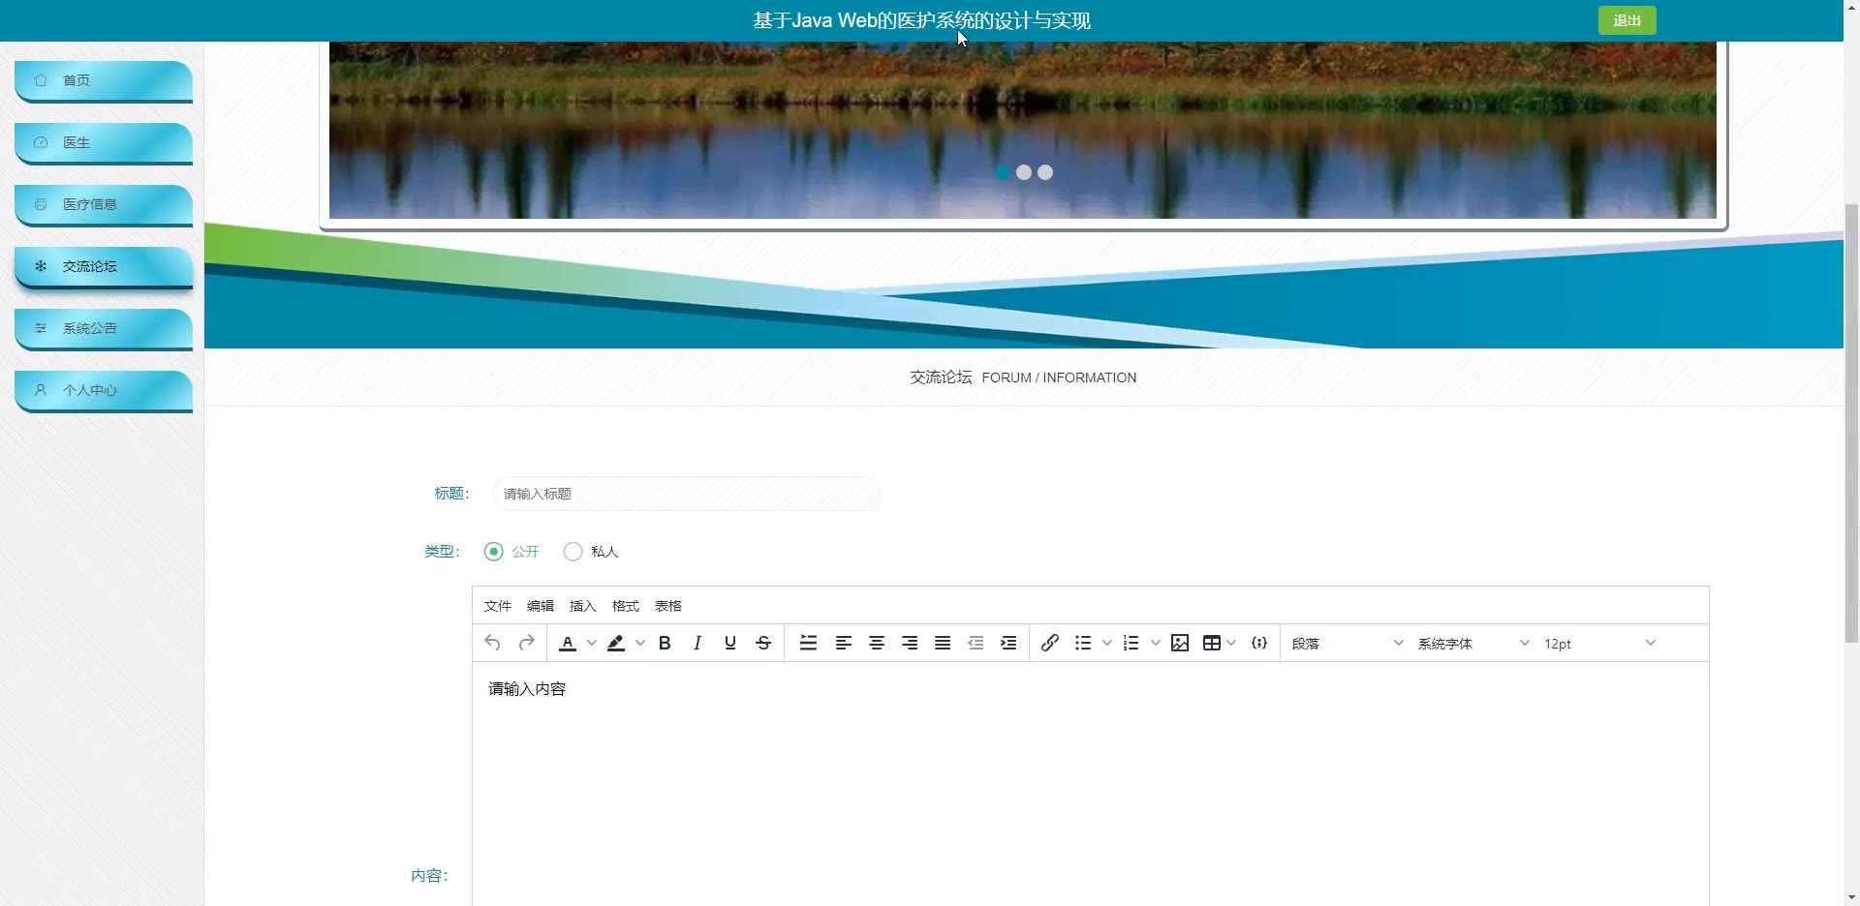Focus the 请输入标题 title input field

tap(687, 494)
